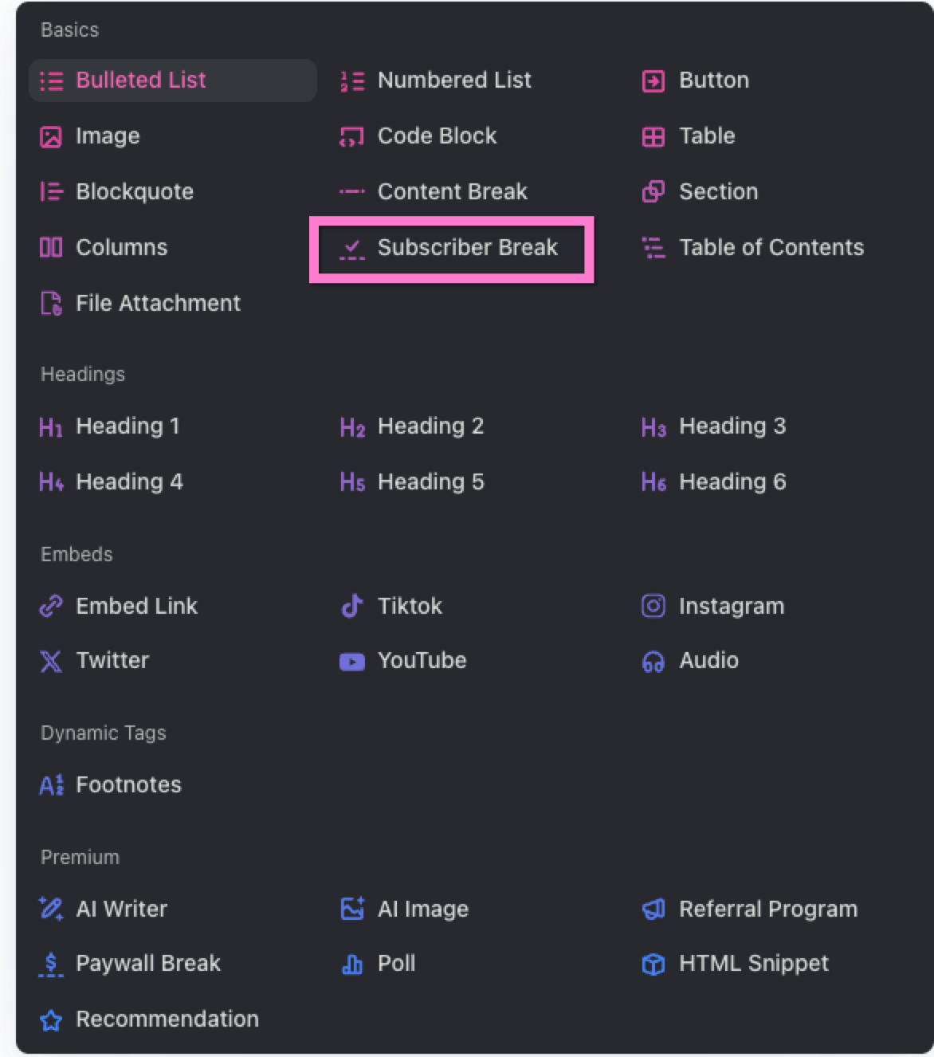Click the Table grid icon

pos(653,137)
